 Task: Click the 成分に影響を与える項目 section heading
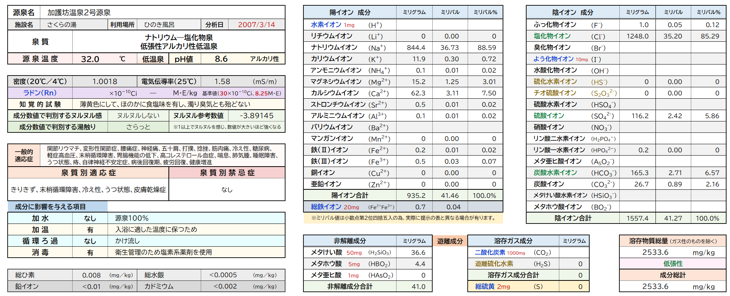click(50, 207)
